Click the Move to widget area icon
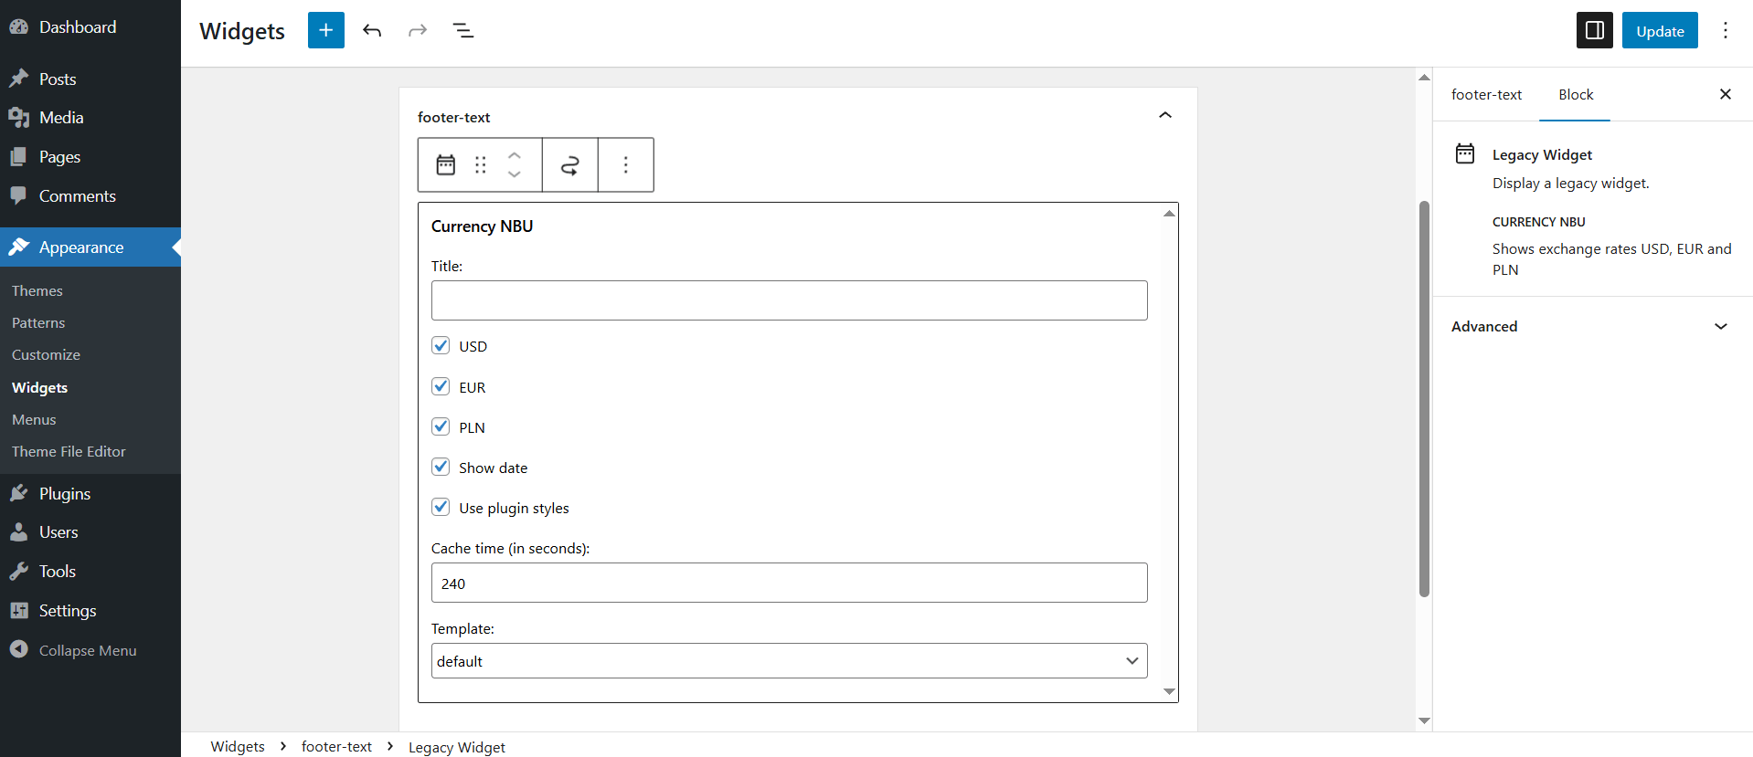1753x757 pixels. (569, 164)
